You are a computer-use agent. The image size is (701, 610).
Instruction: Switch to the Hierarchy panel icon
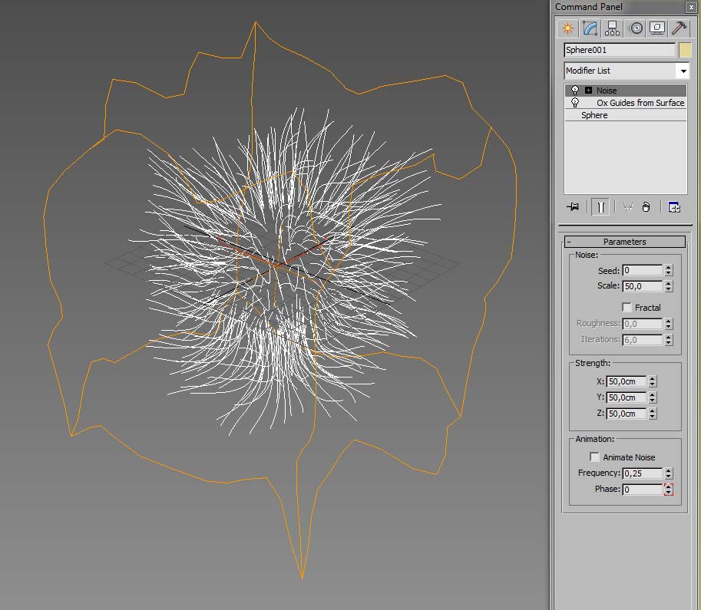tap(612, 28)
